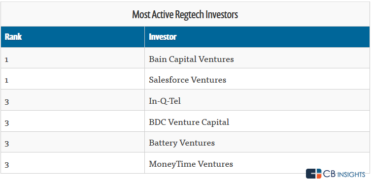Image resolution: width=371 pixels, height=181 pixels.
Task: Click rank cell beside Bain Capital Ventures
Action: 72,58
